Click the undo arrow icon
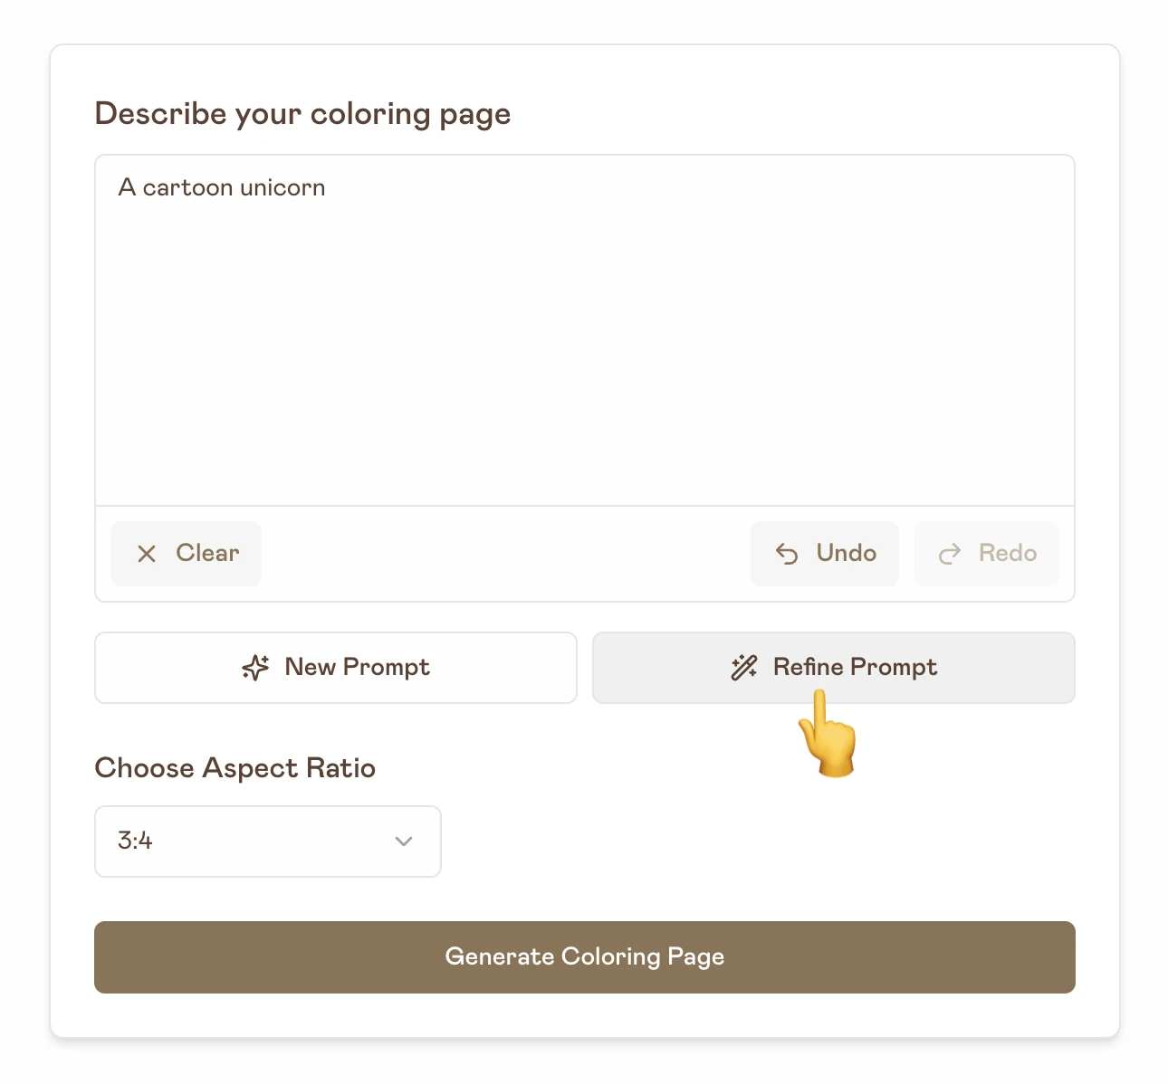This screenshot has height=1084, width=1168. [787, 553]
